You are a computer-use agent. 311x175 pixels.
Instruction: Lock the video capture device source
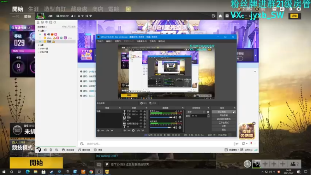pos(145,123)
